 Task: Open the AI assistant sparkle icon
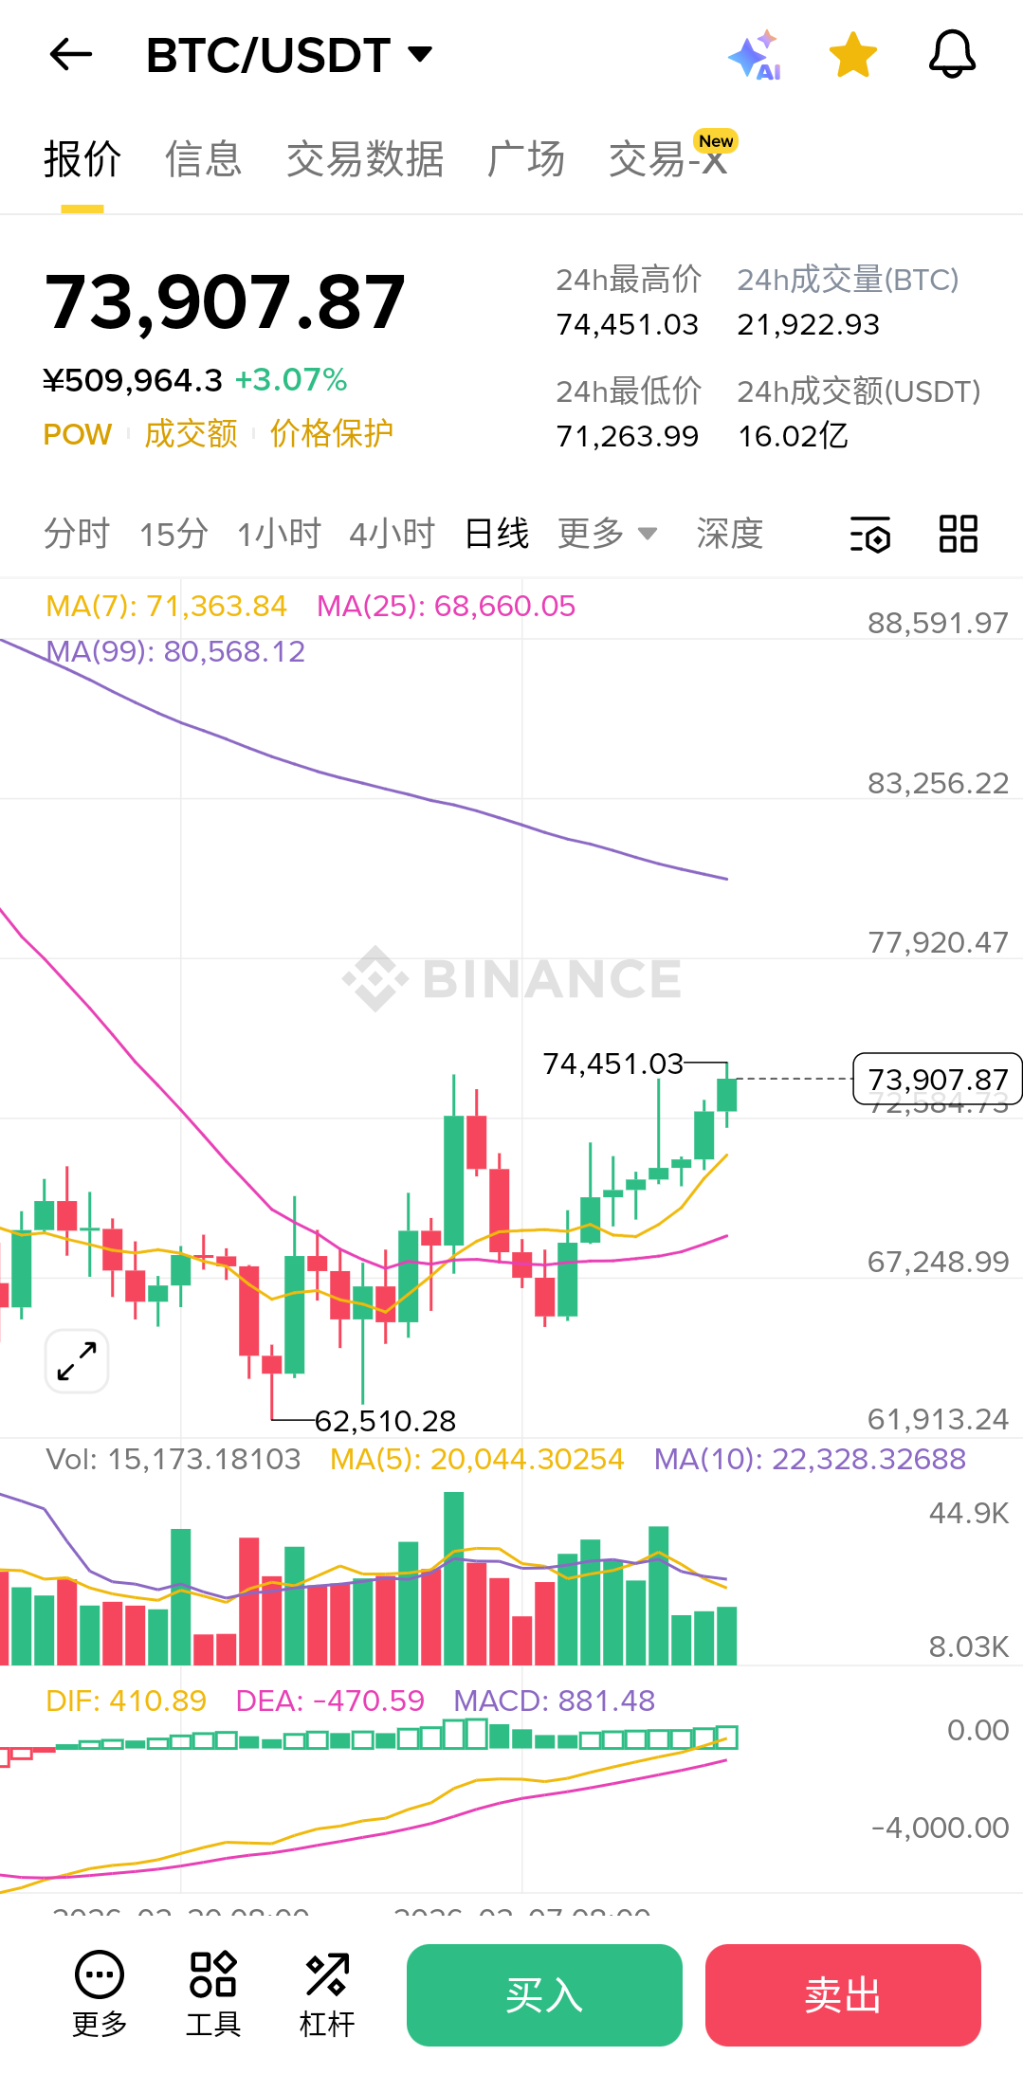pos(756,56)
